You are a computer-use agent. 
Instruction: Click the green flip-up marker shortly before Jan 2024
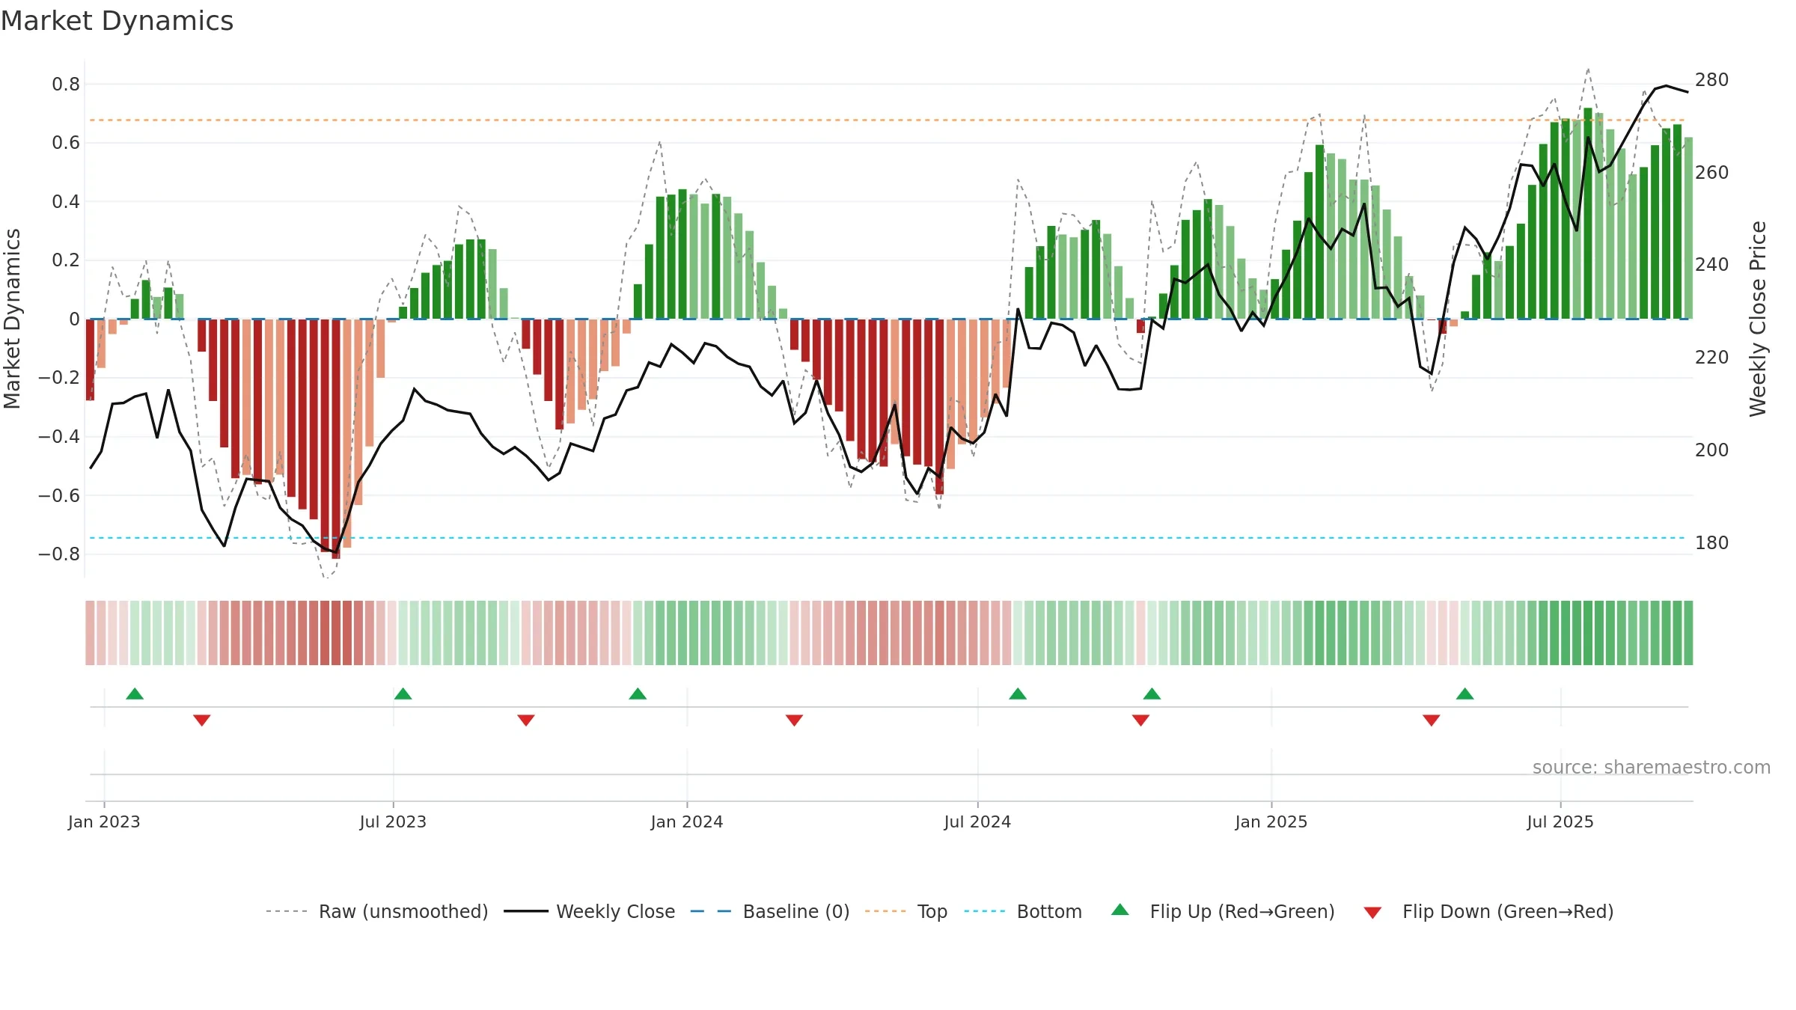click(638, 694)
